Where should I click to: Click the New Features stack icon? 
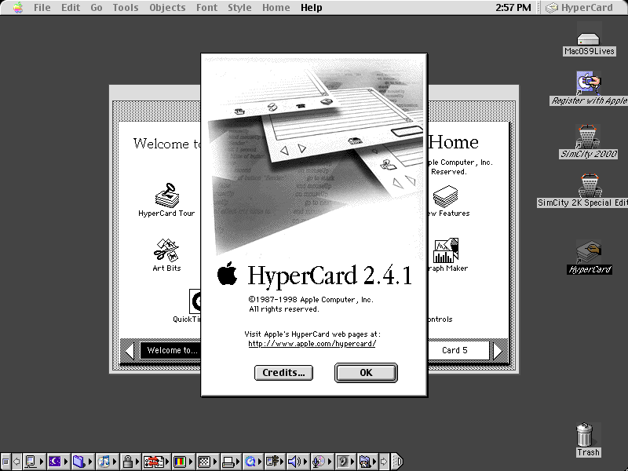445,196
